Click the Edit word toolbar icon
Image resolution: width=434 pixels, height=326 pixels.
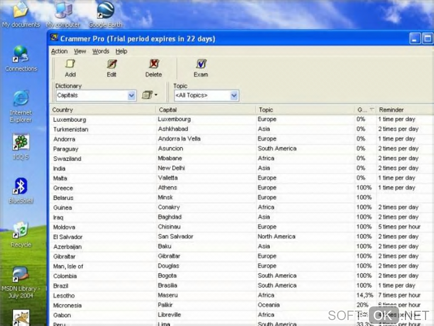point(111,68)
